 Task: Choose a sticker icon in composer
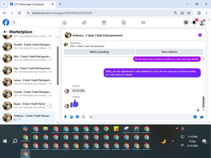[x=77, y=117]
